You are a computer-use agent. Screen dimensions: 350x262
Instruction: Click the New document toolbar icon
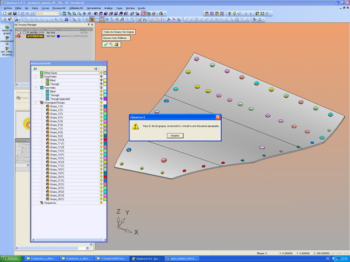pyautogui.click(x=5, y=13)
